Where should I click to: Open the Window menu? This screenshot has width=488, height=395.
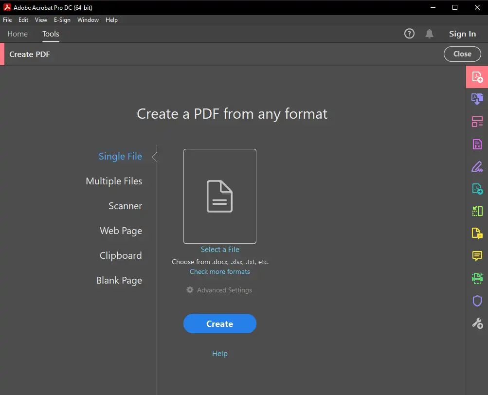point(88,20)
